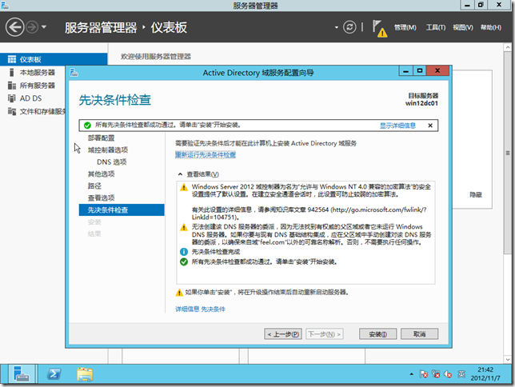Screen dimensions: 515x387
Task: Click AD DS wizard title bar icon
Action: [x=74, y=72]
